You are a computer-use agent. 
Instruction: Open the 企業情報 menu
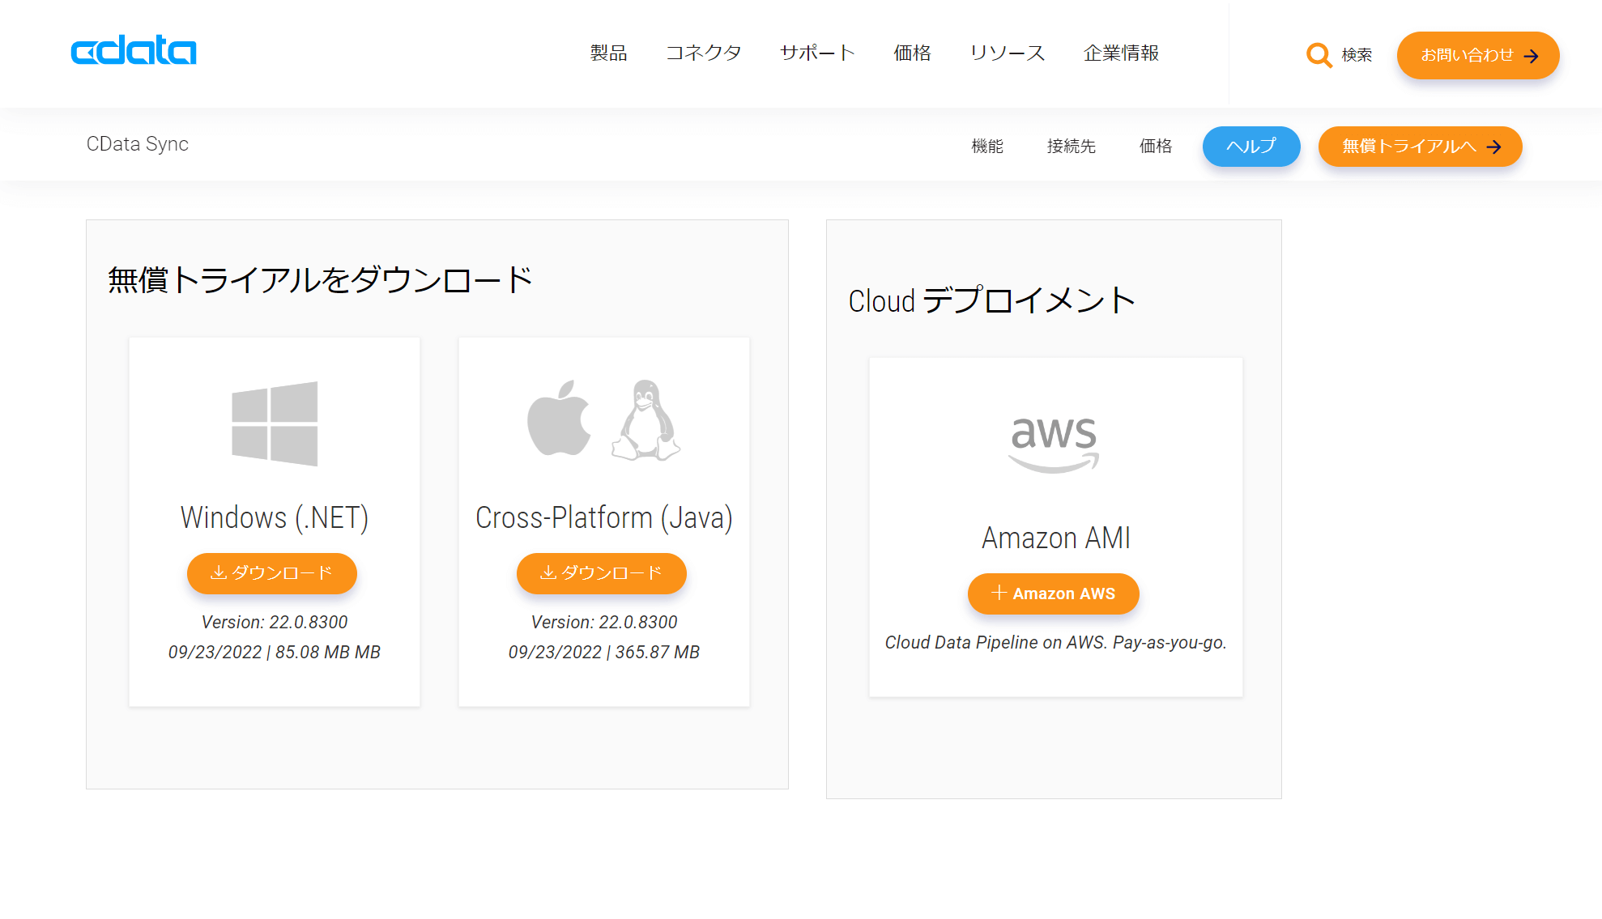point(1121,53)
